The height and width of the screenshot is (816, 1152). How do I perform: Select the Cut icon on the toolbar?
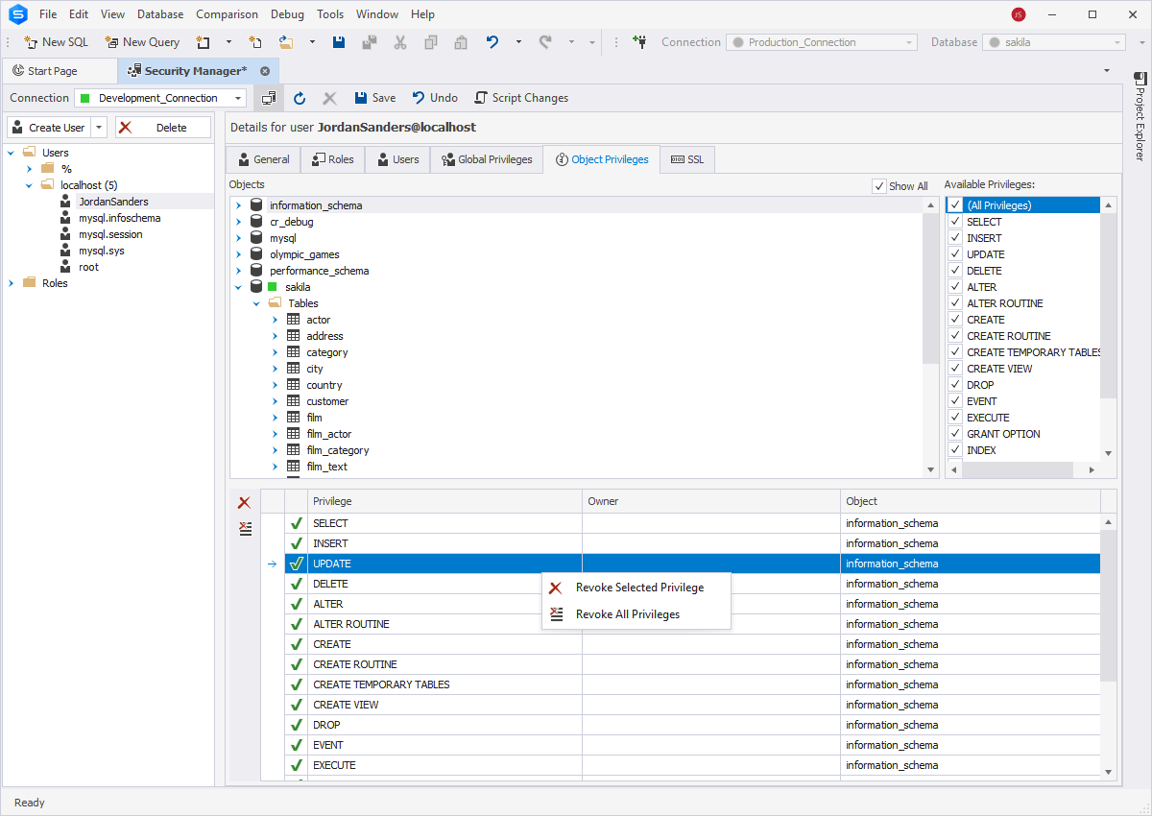[400, 41]
